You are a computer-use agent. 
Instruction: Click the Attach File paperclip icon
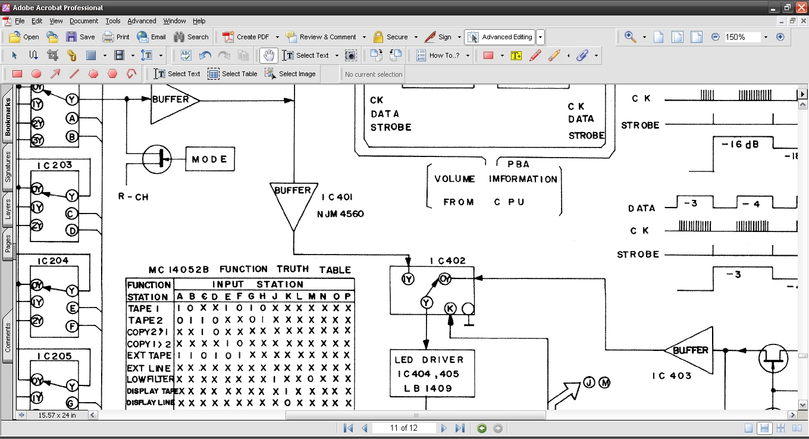coord(582,55)
